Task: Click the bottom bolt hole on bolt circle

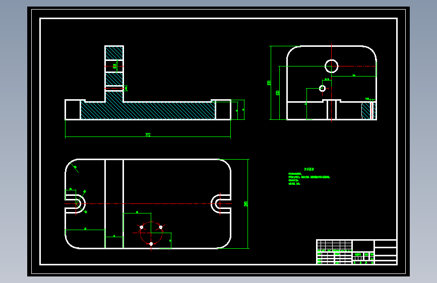Action: (x=151, y=244)
